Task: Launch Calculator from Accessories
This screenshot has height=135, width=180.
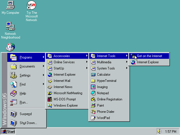Action: tap(109, 75)
